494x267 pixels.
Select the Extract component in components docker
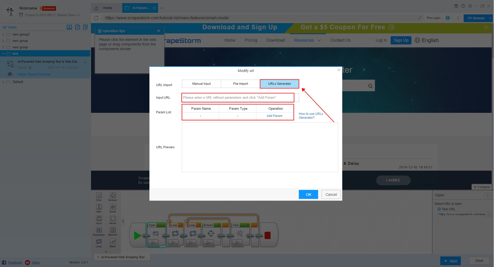[x=113, y=197]
